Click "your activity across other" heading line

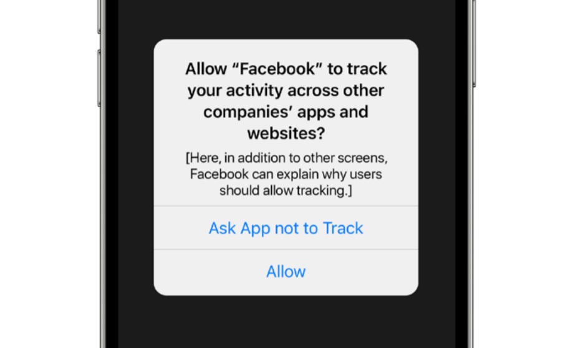pos(286,91)
